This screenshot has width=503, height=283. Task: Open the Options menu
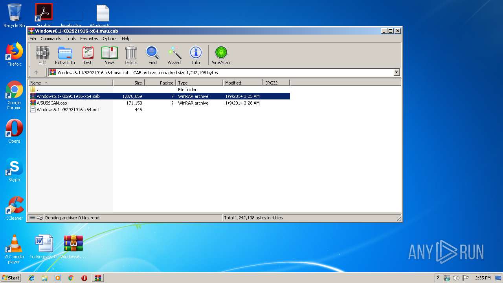[x=110, y=39]
